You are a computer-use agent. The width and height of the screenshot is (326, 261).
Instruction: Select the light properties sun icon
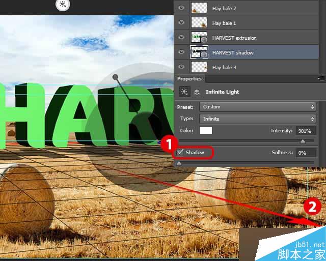pos(184,92)
